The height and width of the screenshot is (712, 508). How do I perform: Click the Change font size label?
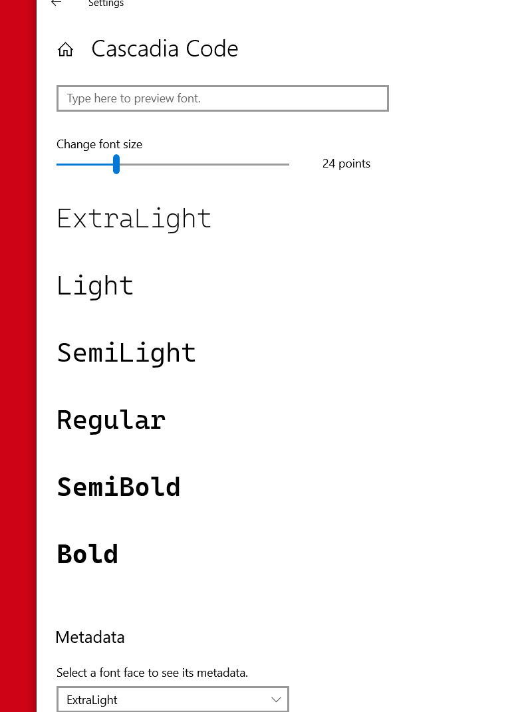tap(99, 144)
